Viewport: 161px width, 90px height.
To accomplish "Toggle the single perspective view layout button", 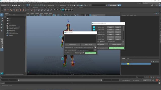I will pos(2,40).
